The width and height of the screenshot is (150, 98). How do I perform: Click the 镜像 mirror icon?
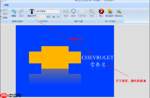66,11
